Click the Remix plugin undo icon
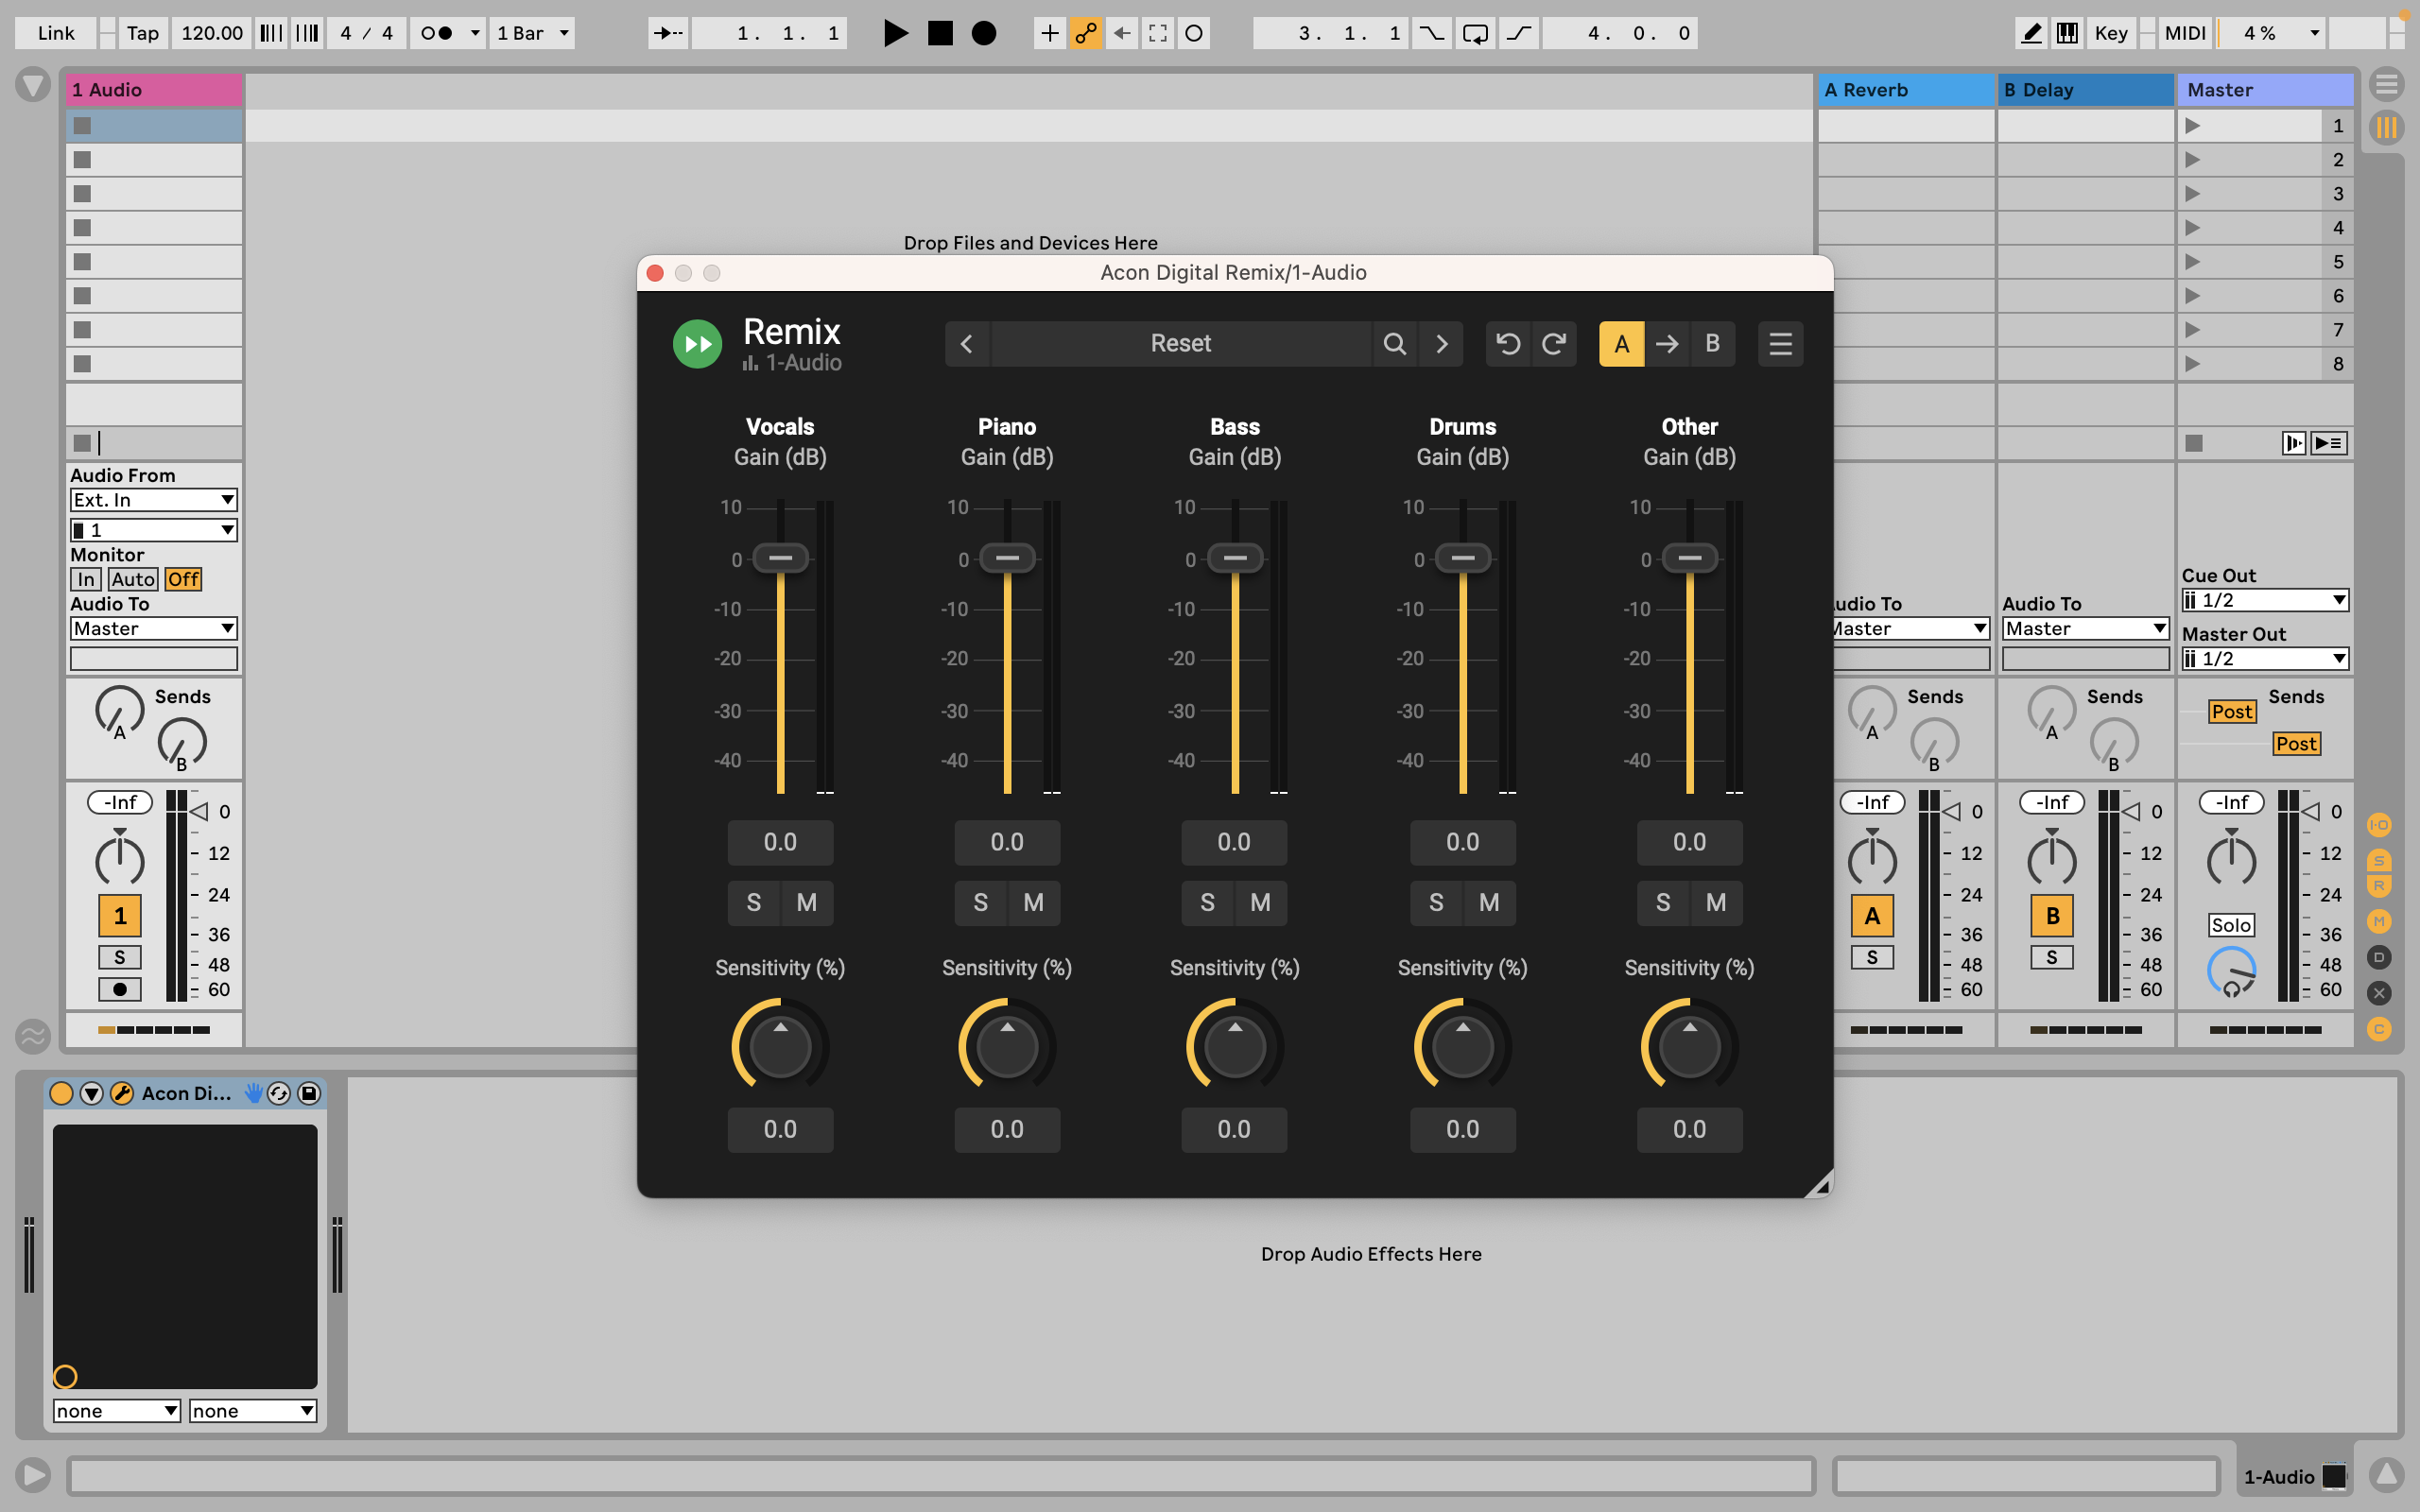Image resolution: width=2420 pixels, height=1512 pixels. click(1508, 344)
